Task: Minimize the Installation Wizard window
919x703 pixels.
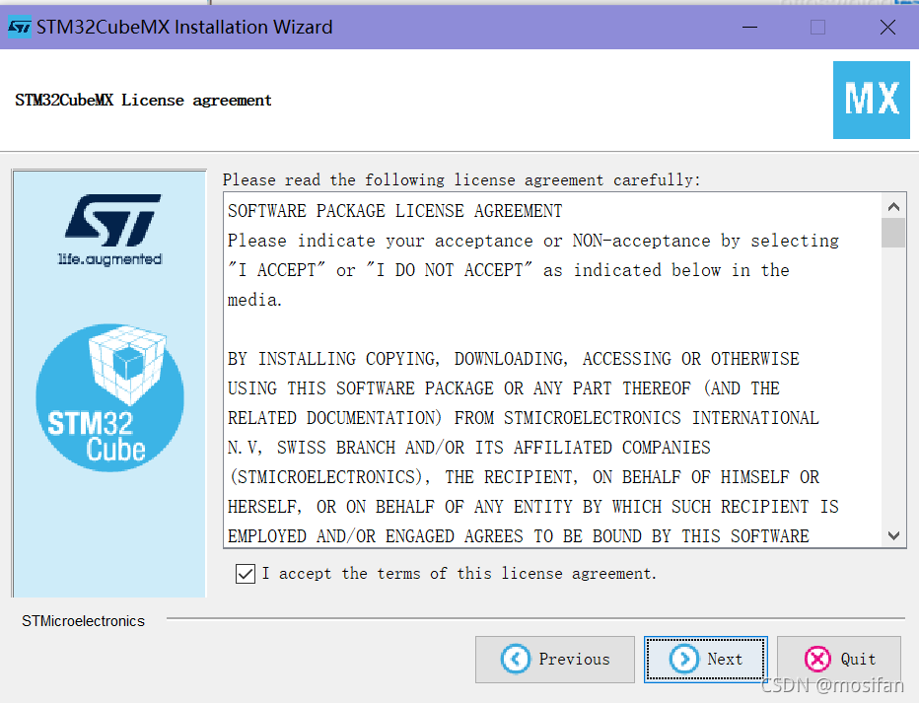Action: [x=749, y=27]
